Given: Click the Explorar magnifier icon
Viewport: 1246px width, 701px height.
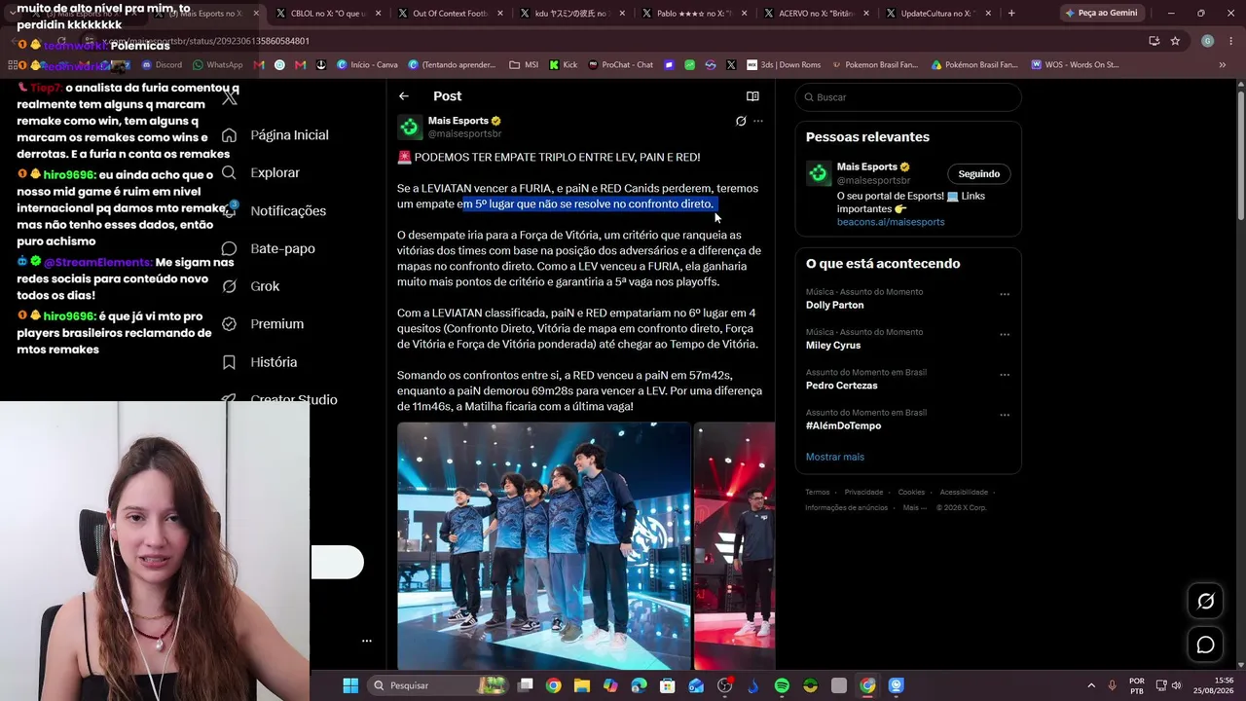Looking at the screenshot, I should click(x=229, y=172).
